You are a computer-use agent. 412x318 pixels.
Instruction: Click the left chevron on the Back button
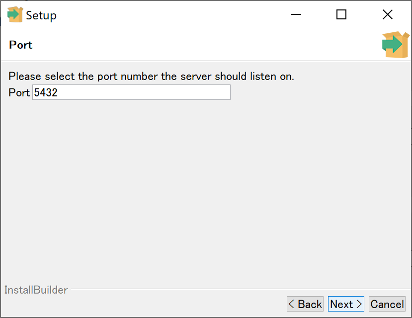pyautogui.click(x=292, y=304)
